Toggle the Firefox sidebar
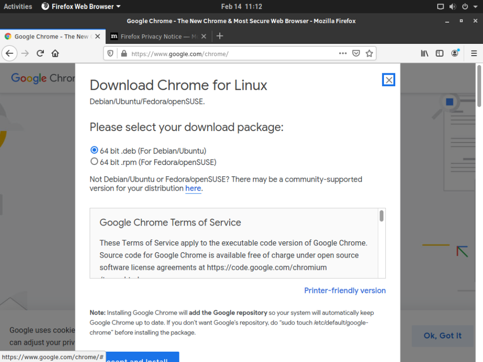The image size is (483, 362). point(439,53)
